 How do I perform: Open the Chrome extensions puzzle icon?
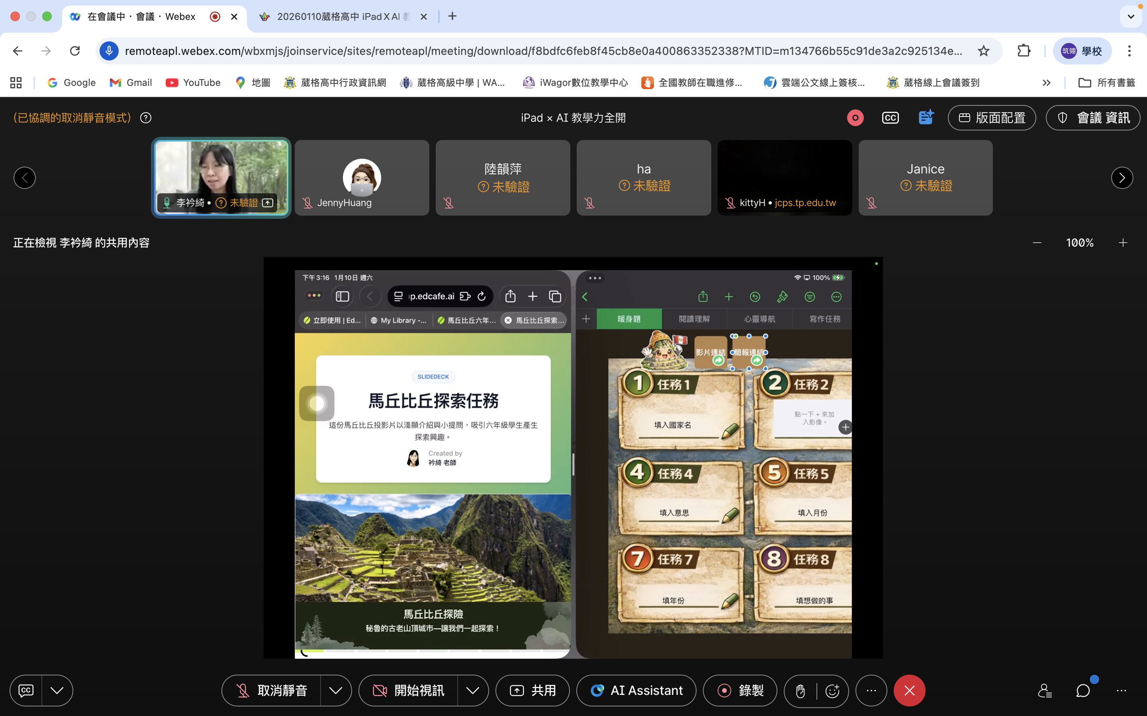[1024, 51]
